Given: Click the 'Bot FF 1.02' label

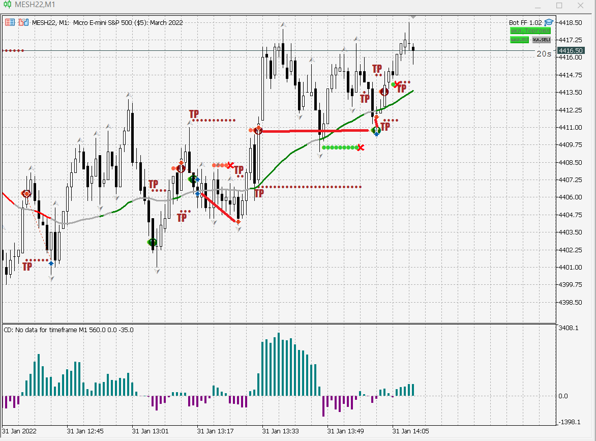Looking at the screenshot, I should 526,22.
